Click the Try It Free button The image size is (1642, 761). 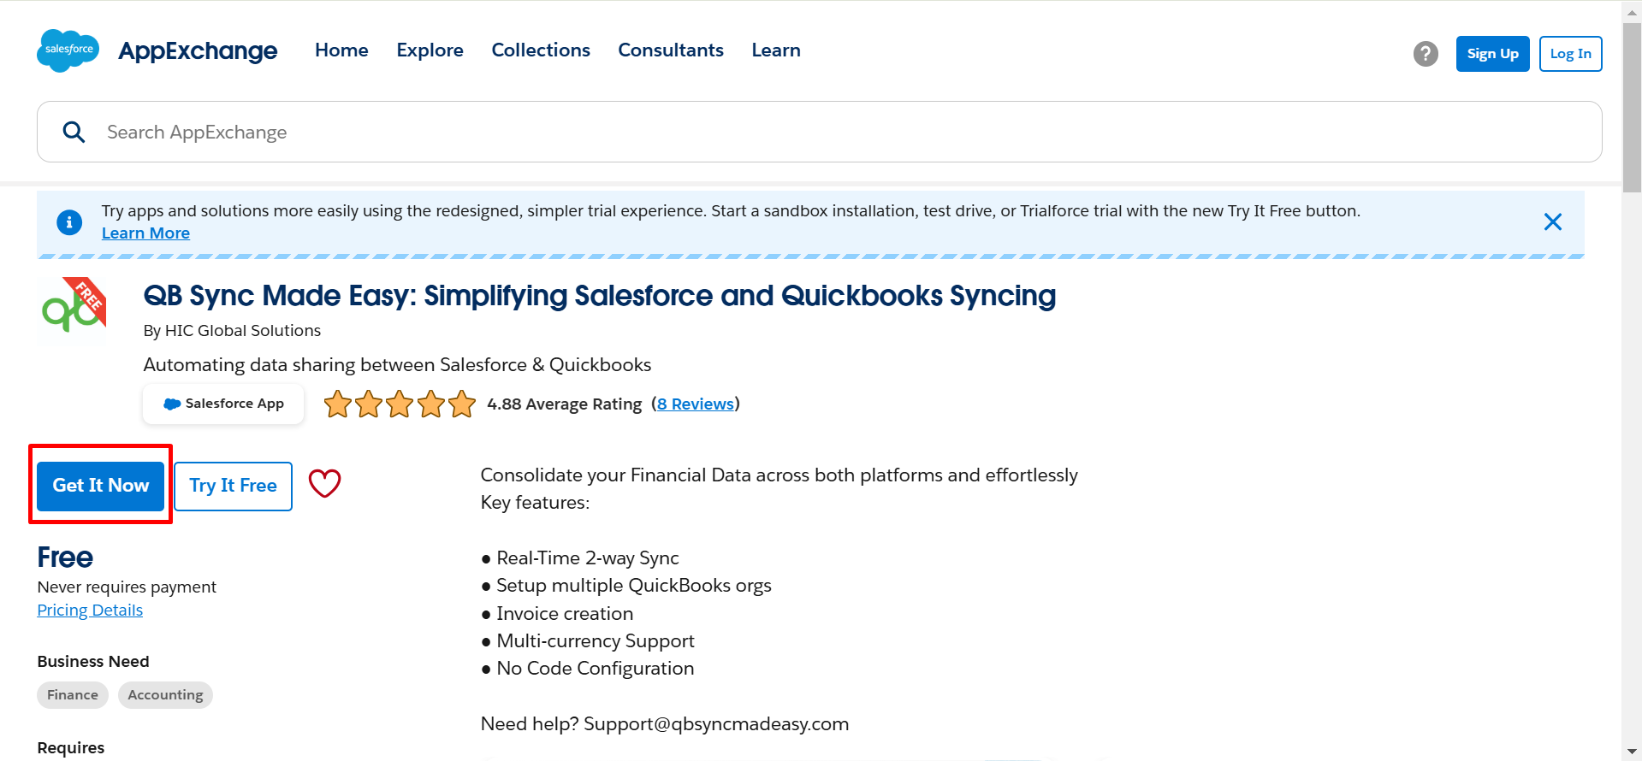pyautogui.click(x=233, y=486)
